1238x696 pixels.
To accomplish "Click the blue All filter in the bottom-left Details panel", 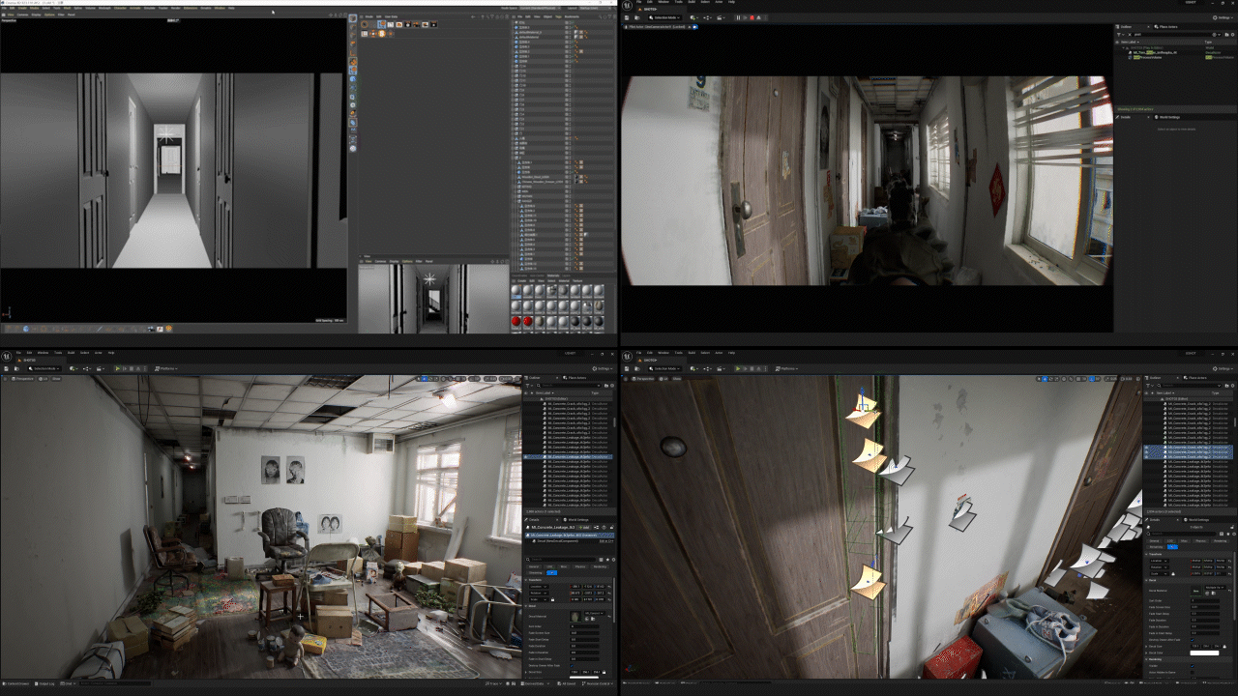I will point(552,573).
